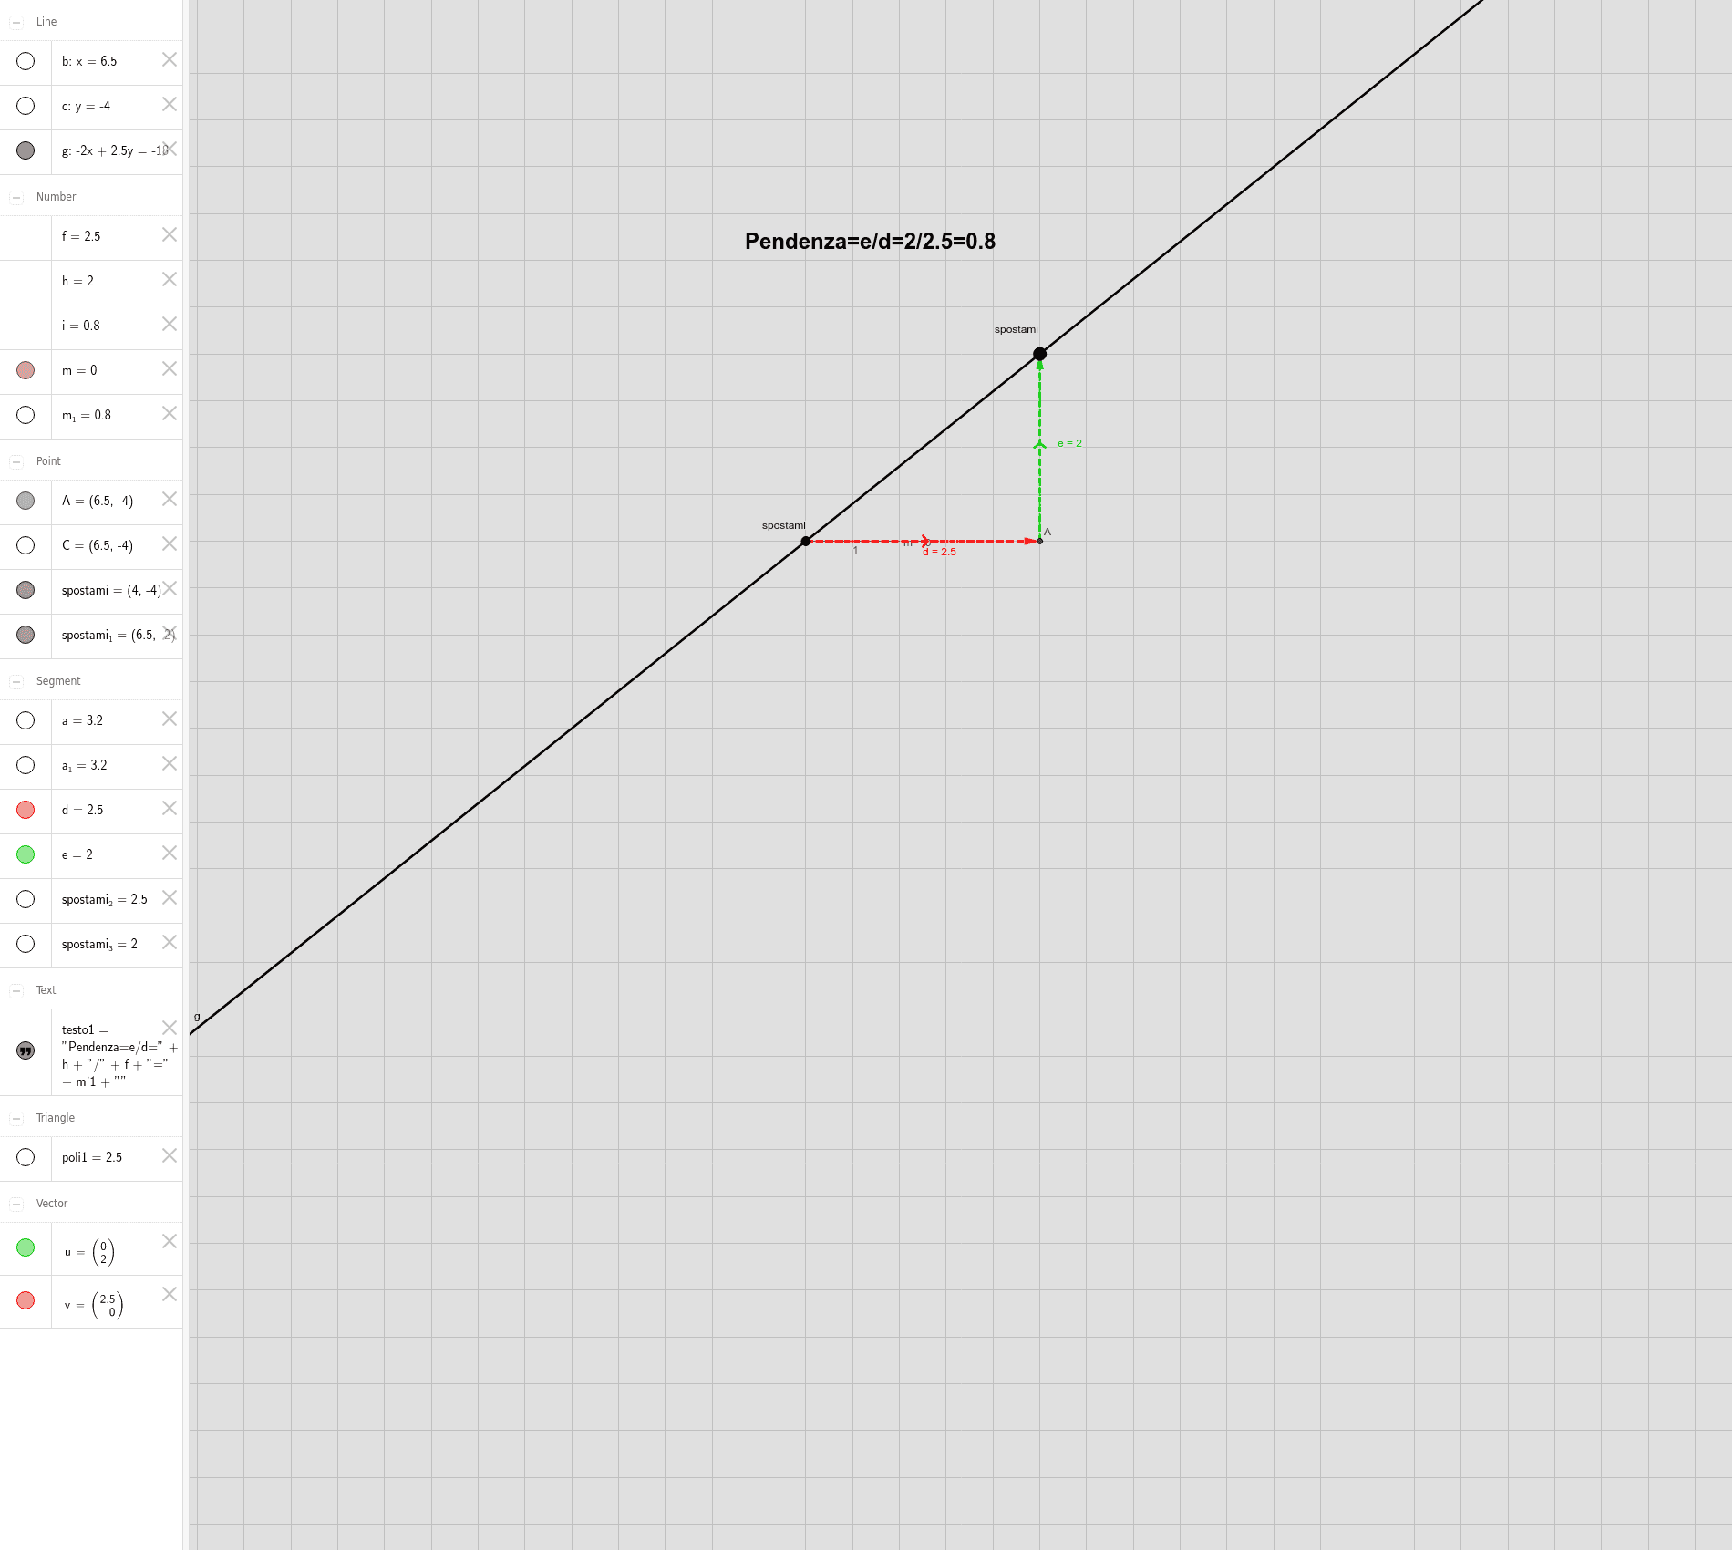Remove vector u with its X icon
The height and width of the screenshot is (1552, 1734).
coord(170,1241)
